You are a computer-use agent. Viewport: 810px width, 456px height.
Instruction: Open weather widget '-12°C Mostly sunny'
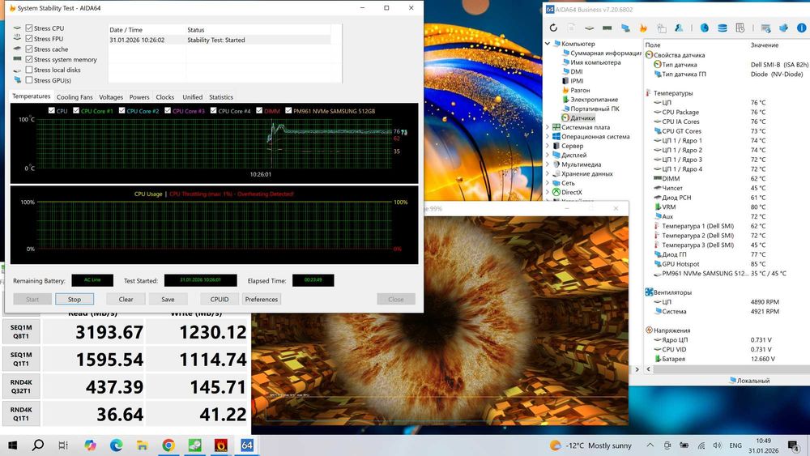click(590, 445)
